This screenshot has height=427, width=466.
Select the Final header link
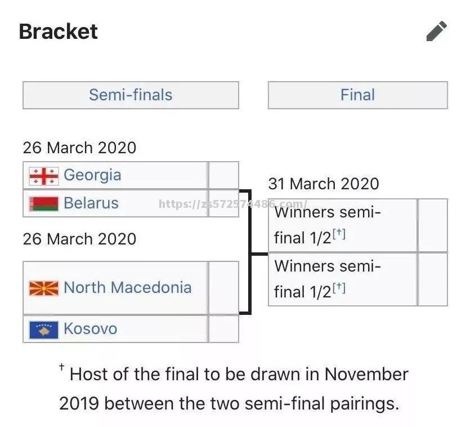tap(357, 95)
